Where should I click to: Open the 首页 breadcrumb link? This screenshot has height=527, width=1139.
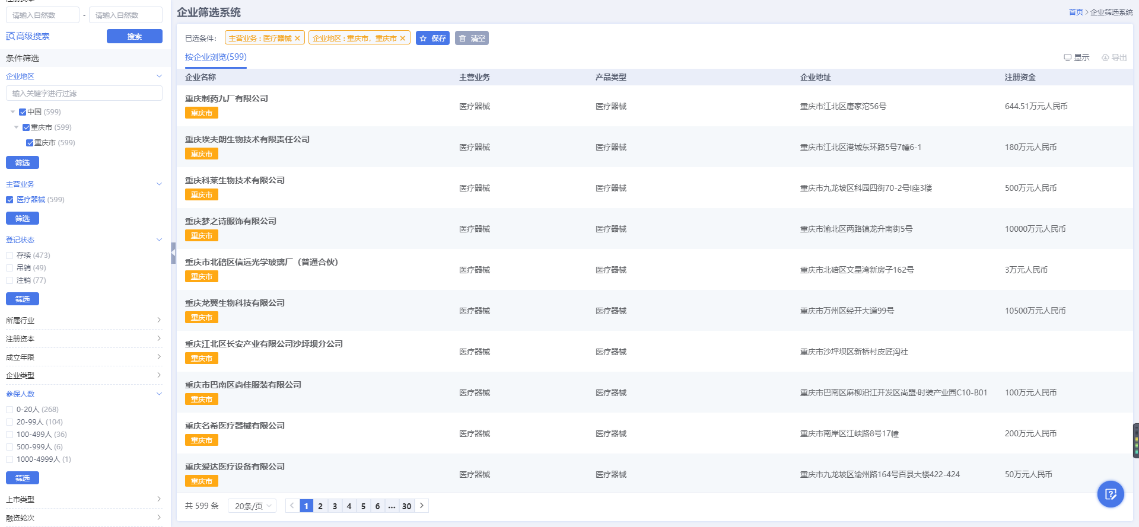point(1076,12)
